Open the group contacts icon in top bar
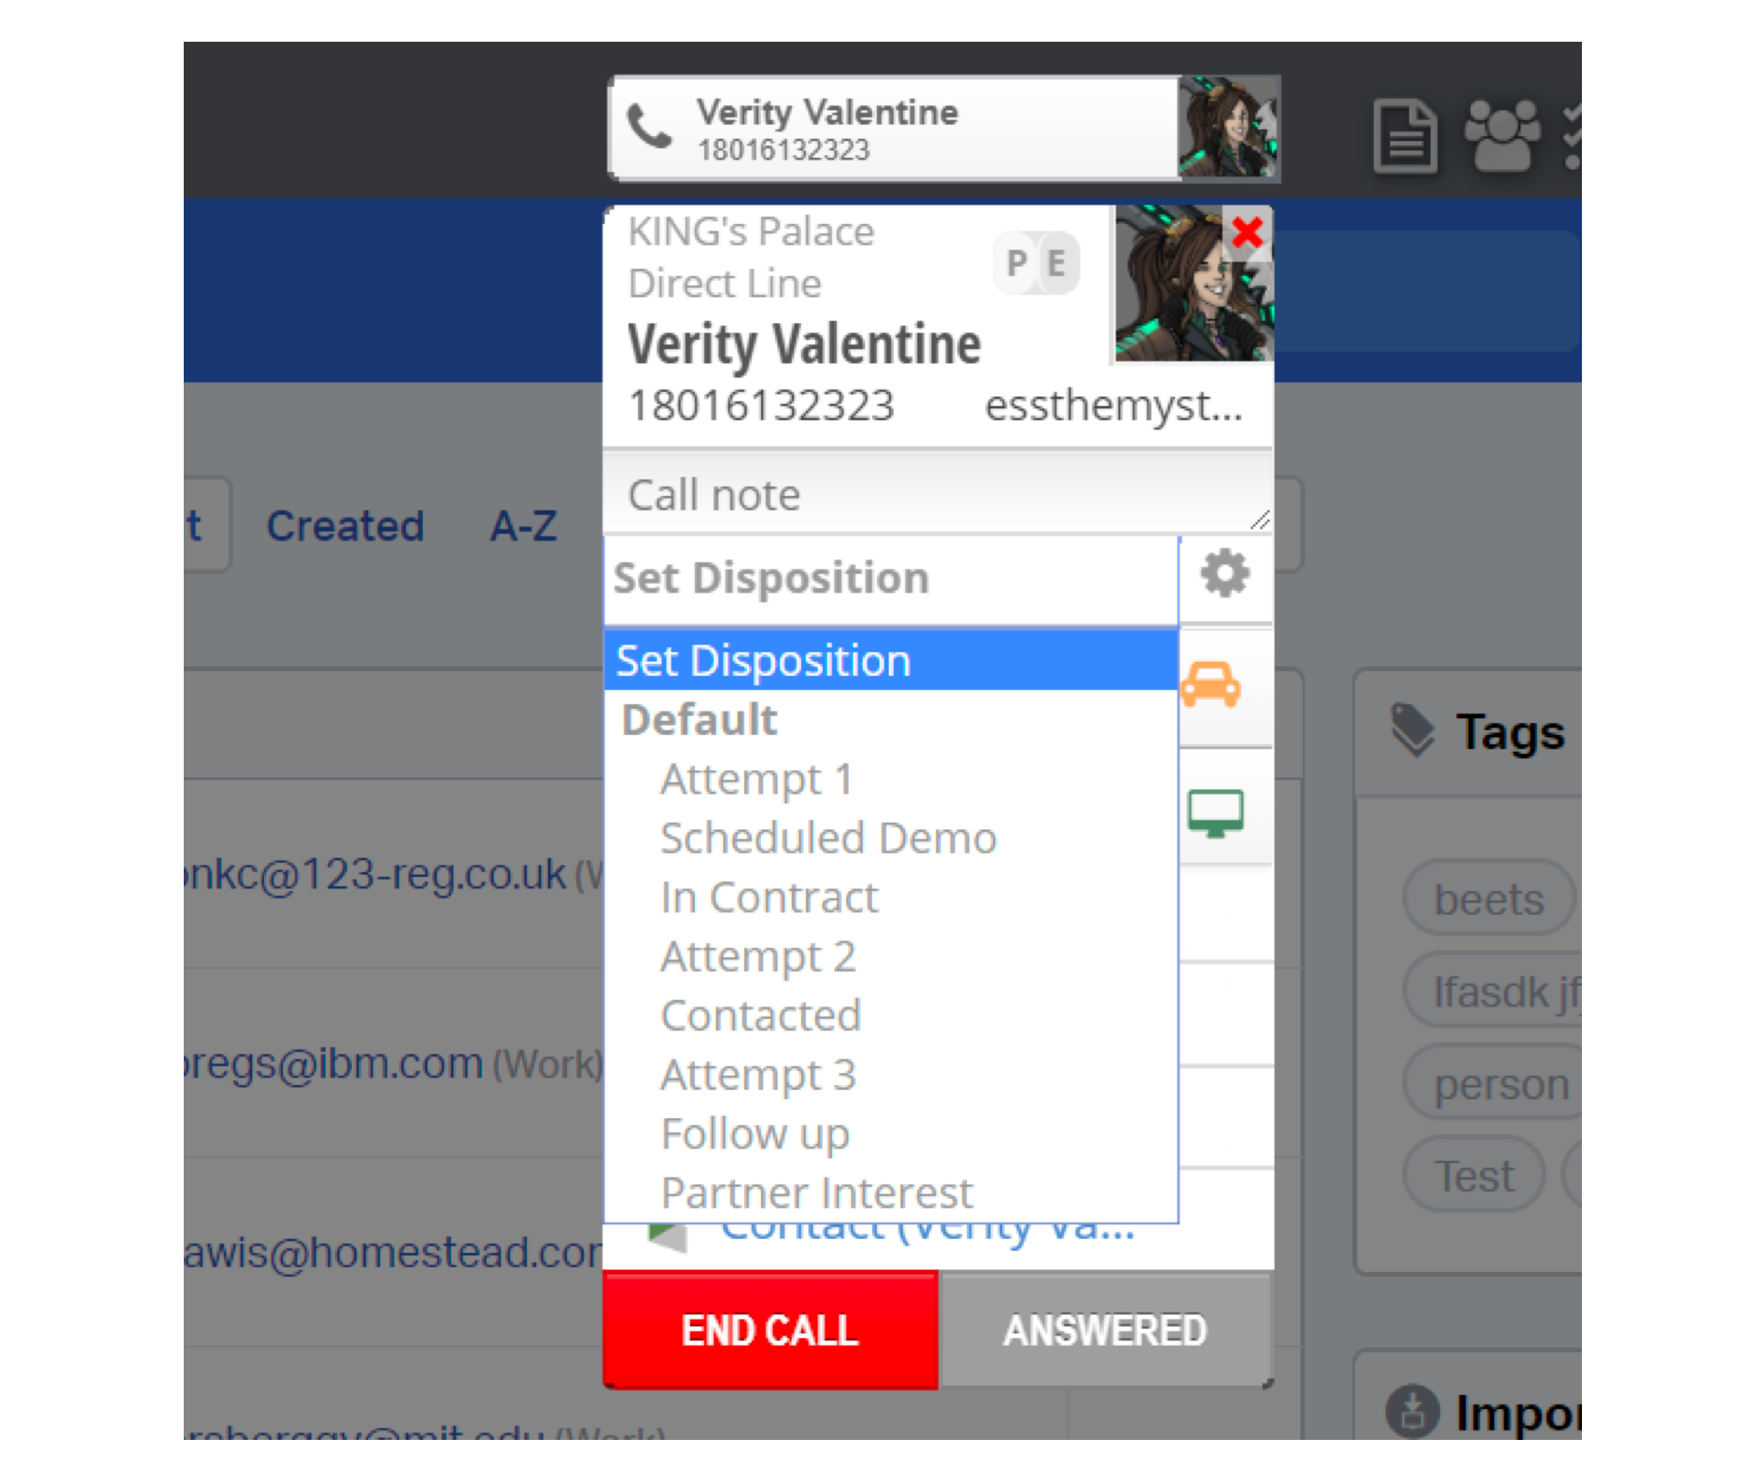 click(x=1502, y=135)
